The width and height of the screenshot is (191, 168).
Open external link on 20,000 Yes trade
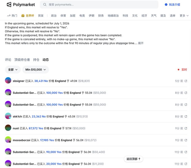186,164
